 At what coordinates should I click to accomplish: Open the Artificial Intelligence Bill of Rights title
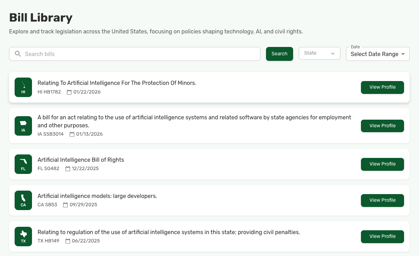pos(81,160)
